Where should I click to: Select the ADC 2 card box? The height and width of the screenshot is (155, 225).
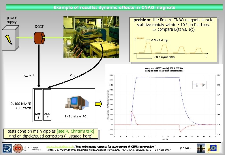point(47,105)
